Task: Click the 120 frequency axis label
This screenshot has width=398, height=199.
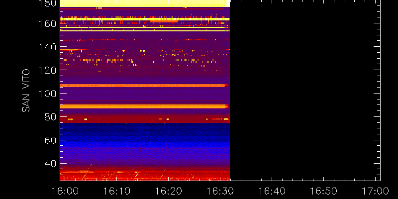Action: [x=47, y=70]
